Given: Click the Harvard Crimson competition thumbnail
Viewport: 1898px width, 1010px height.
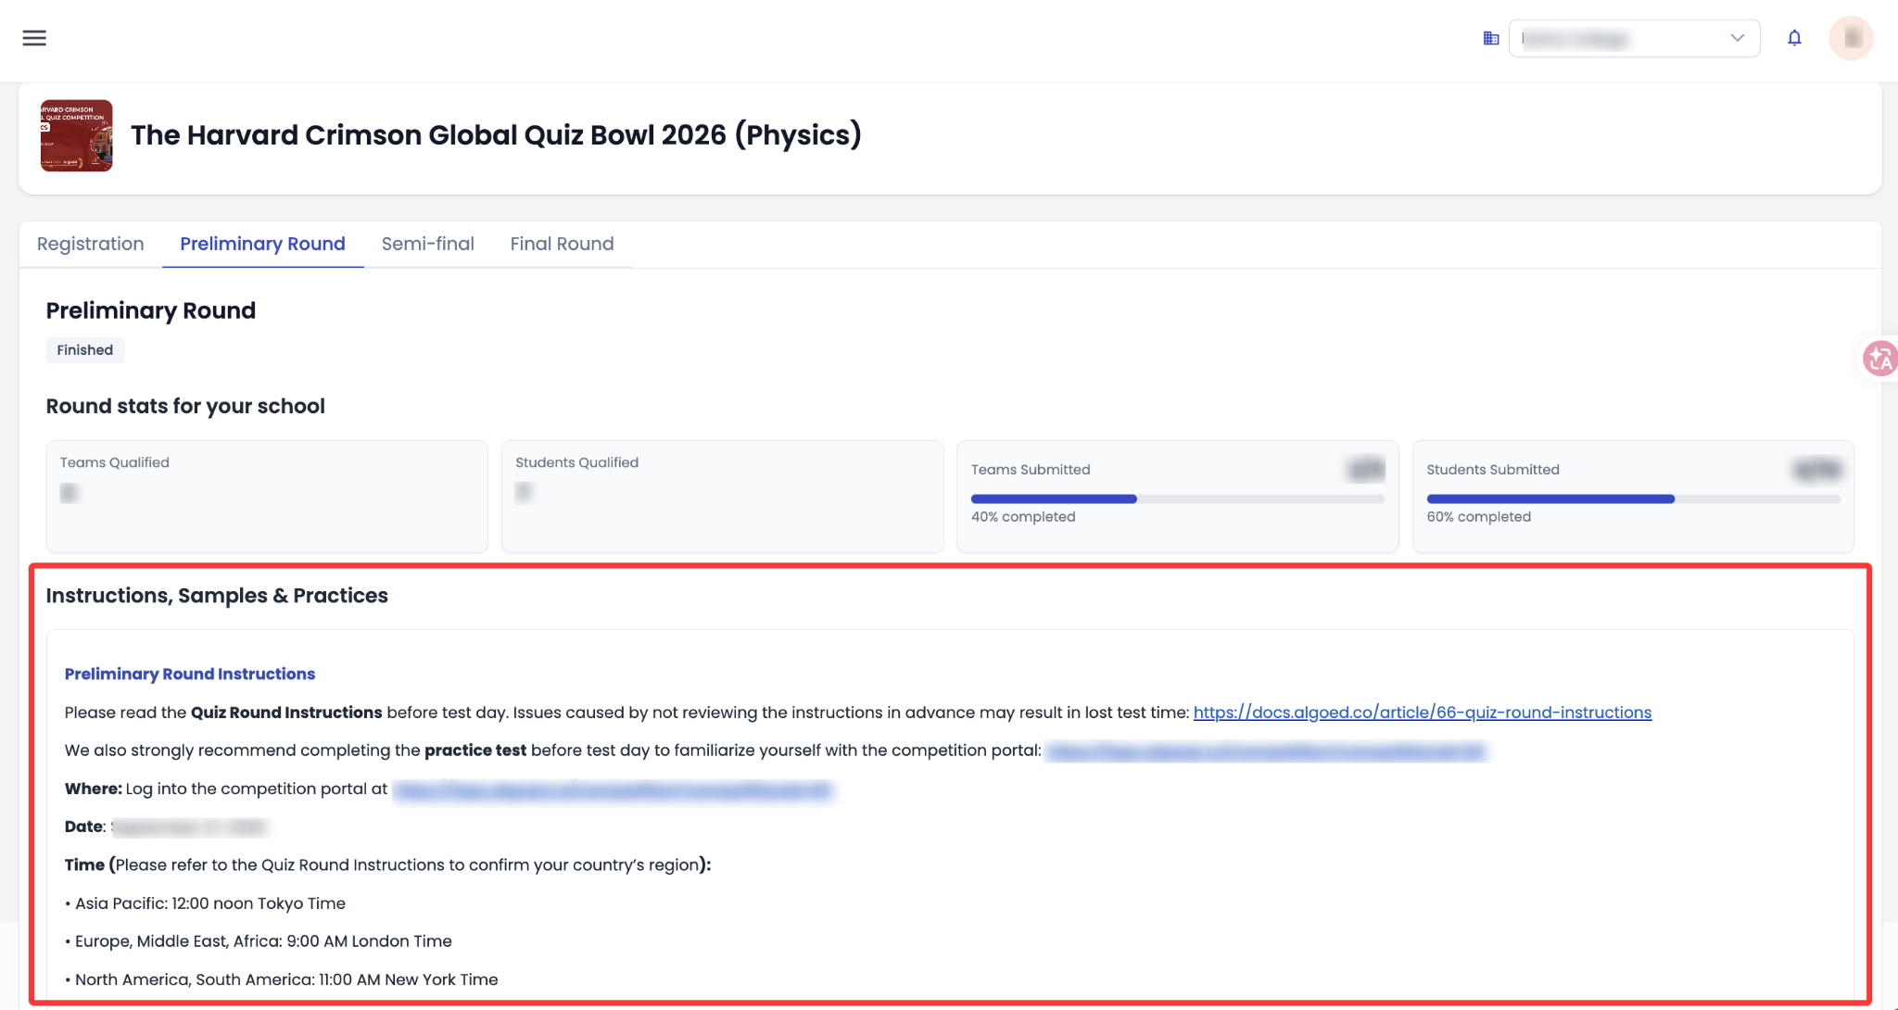Looking at the screenshot, I should (77, 135).
